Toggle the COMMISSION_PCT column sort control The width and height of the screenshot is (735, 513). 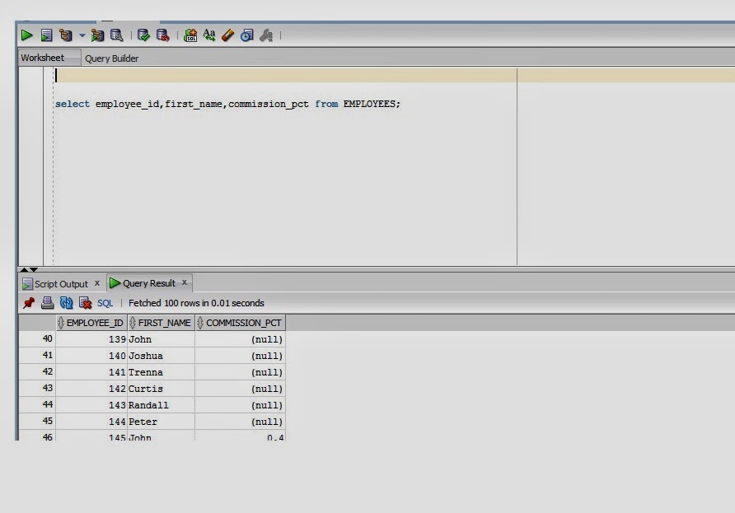point(201,322)
